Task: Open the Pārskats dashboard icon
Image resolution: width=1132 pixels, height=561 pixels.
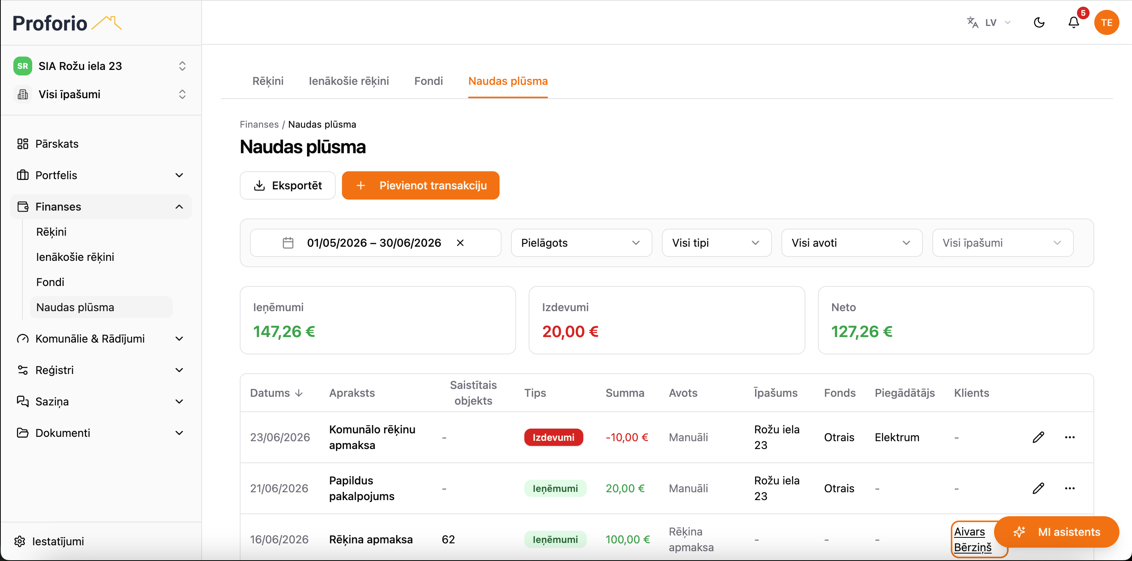Action: pyautogui.click(x=22, y=144)
